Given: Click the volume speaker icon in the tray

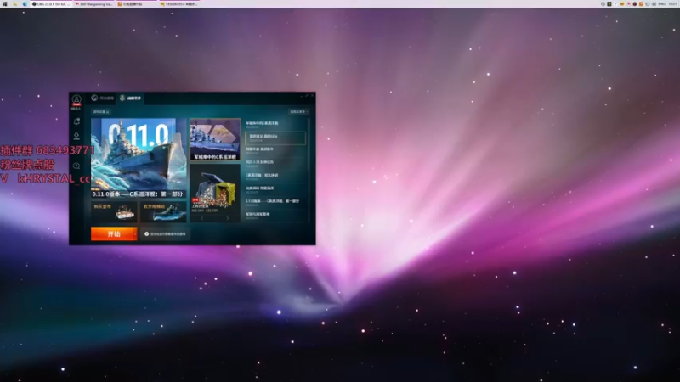Looking at the screenshot, I should [x=654, y=4].
